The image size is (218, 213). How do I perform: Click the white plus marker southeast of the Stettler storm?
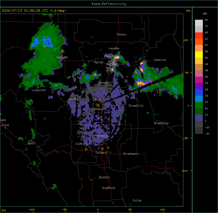point(155,95)
